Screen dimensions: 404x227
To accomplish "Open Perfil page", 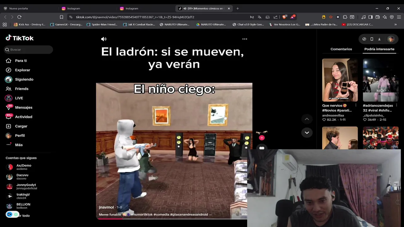I will point(15,136).
